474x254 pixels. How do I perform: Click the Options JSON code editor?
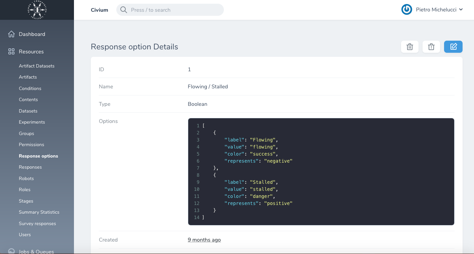coord(321,171)
